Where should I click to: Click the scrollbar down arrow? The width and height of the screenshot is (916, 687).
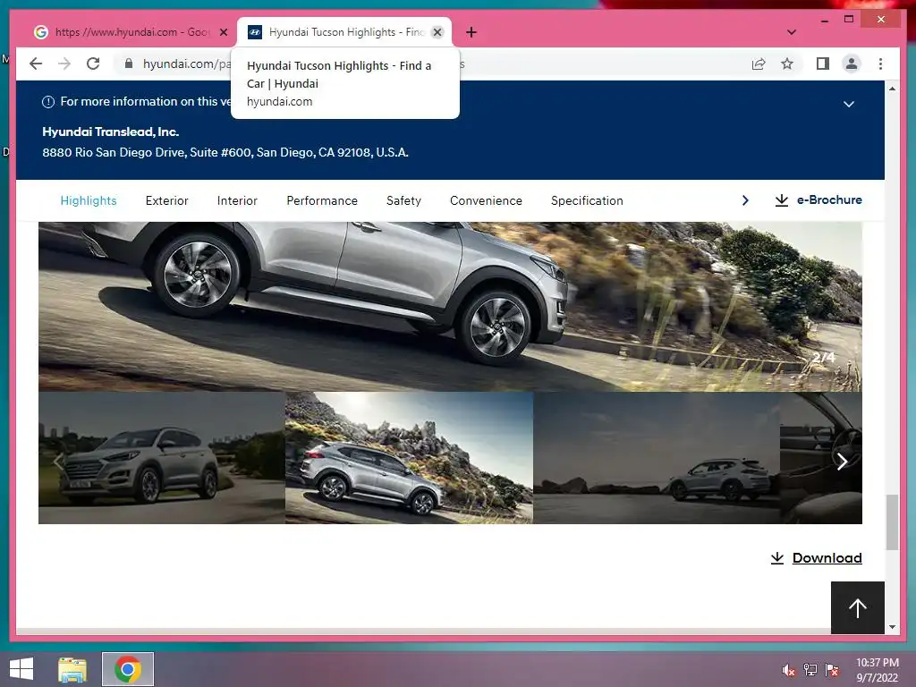click(x=892, y=627)
